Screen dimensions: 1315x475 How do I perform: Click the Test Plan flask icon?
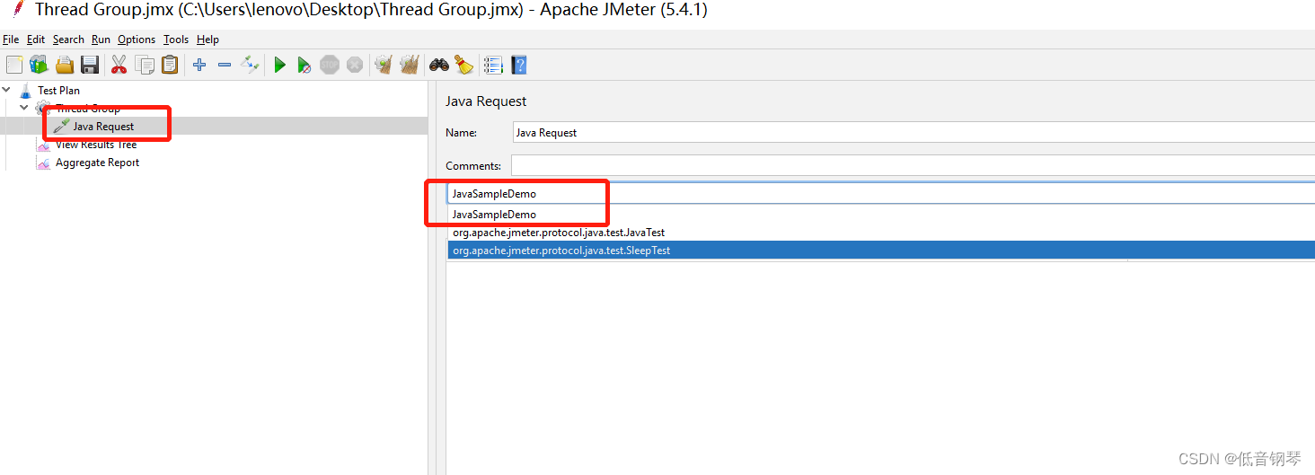click(x=25, y=91)
